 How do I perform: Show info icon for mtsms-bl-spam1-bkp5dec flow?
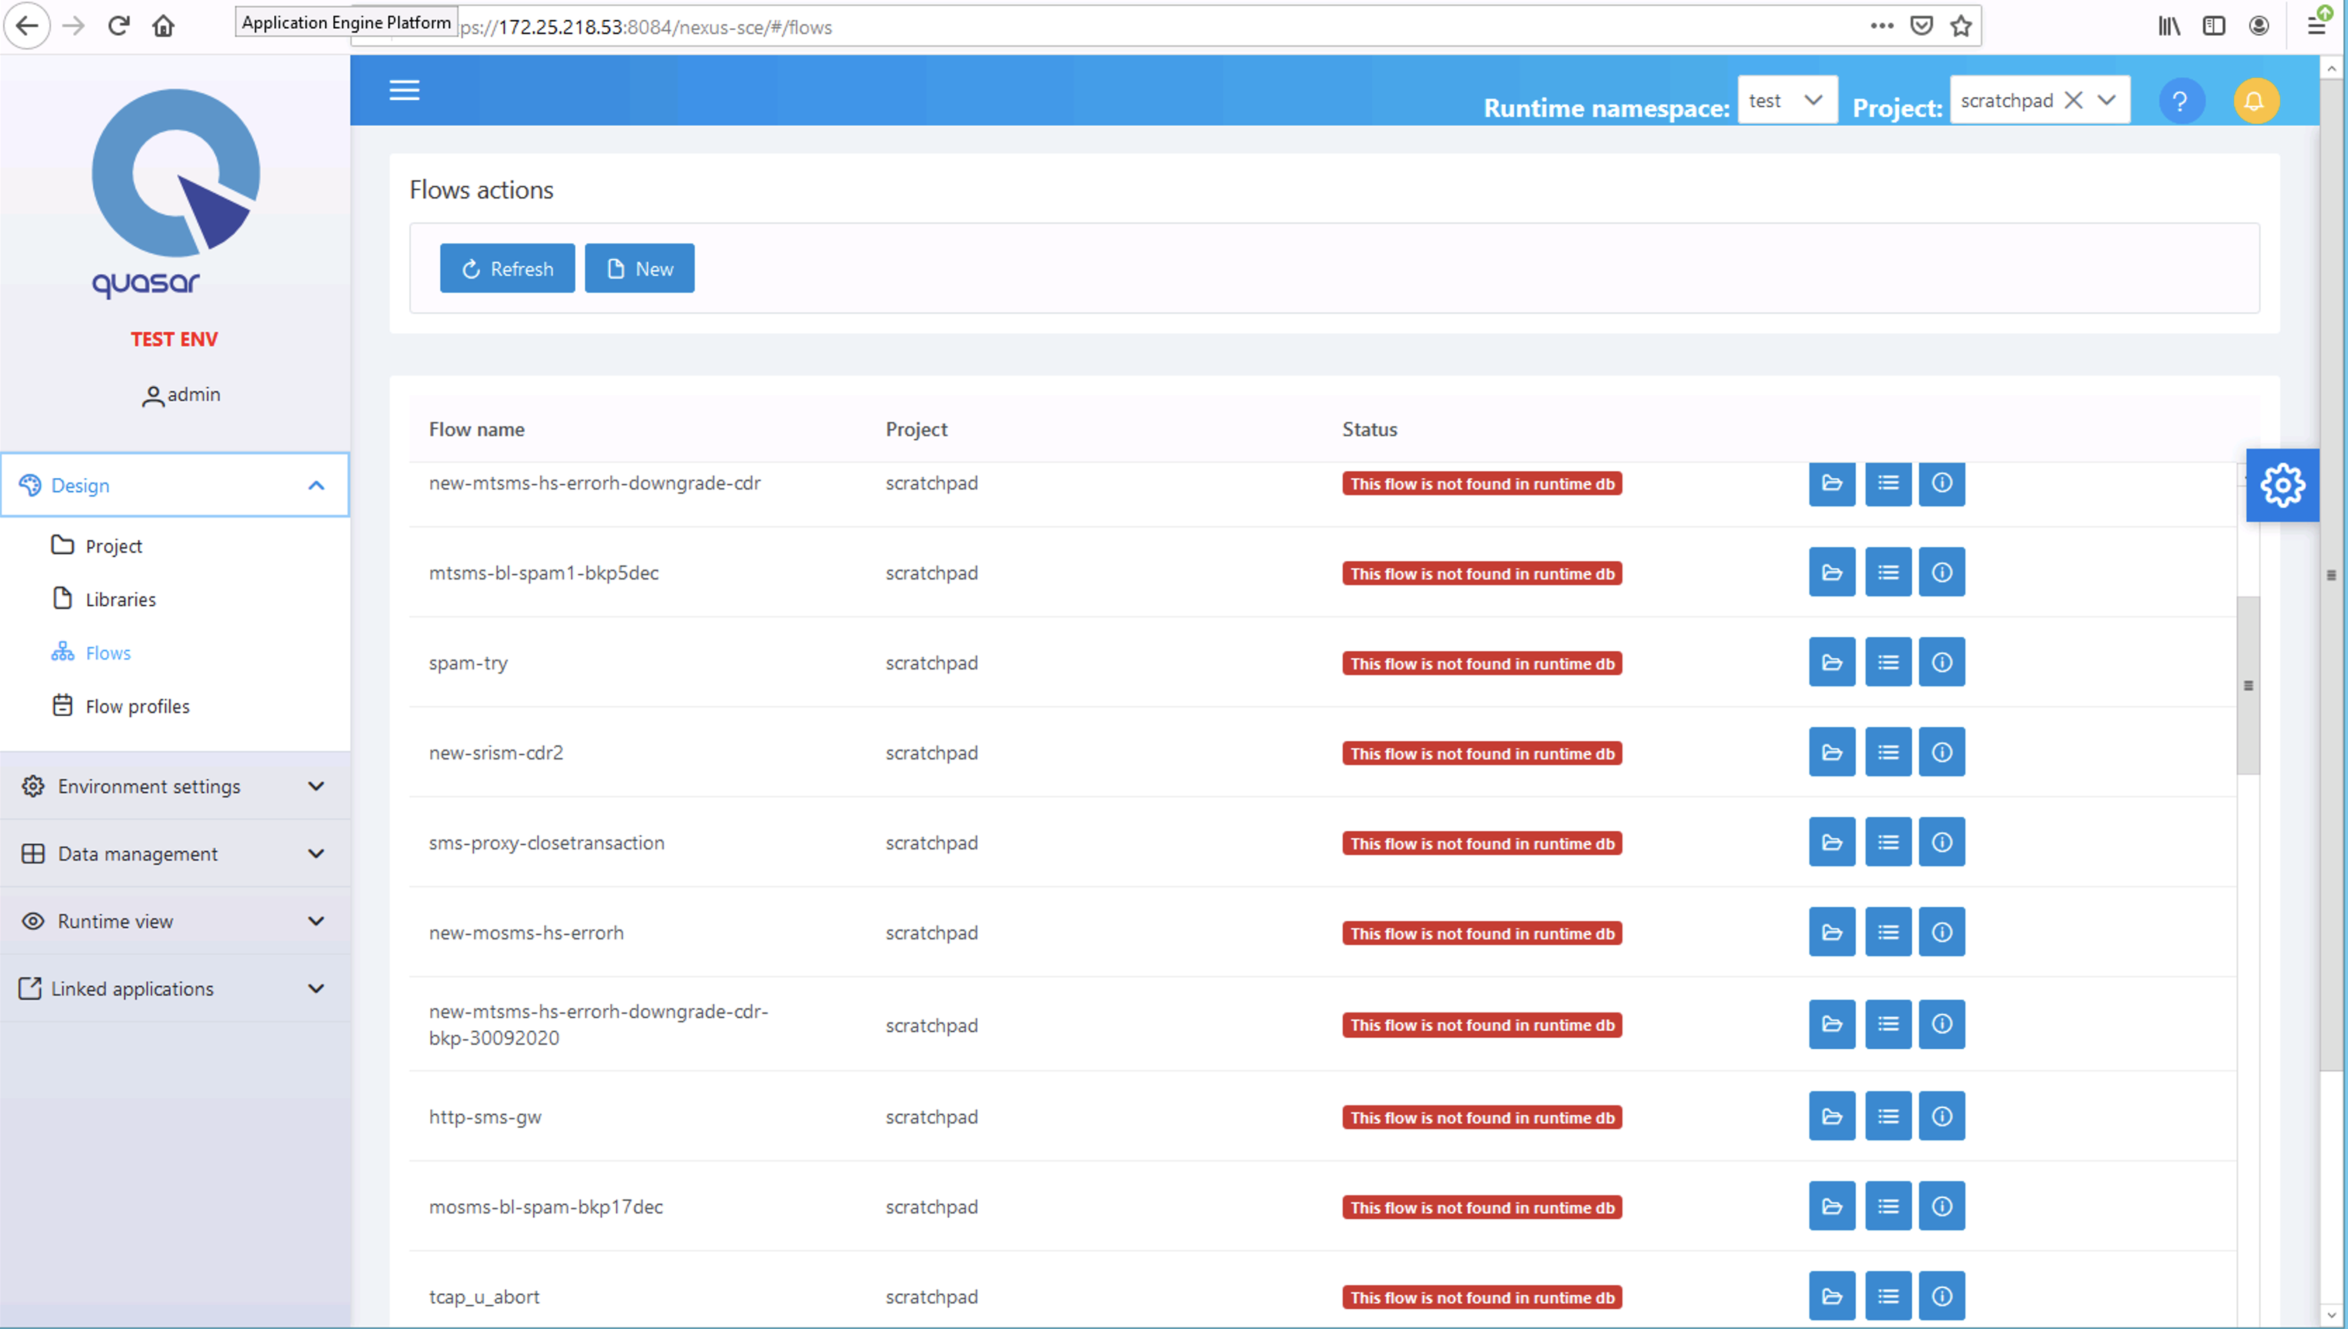click(x=1941, y=572)
